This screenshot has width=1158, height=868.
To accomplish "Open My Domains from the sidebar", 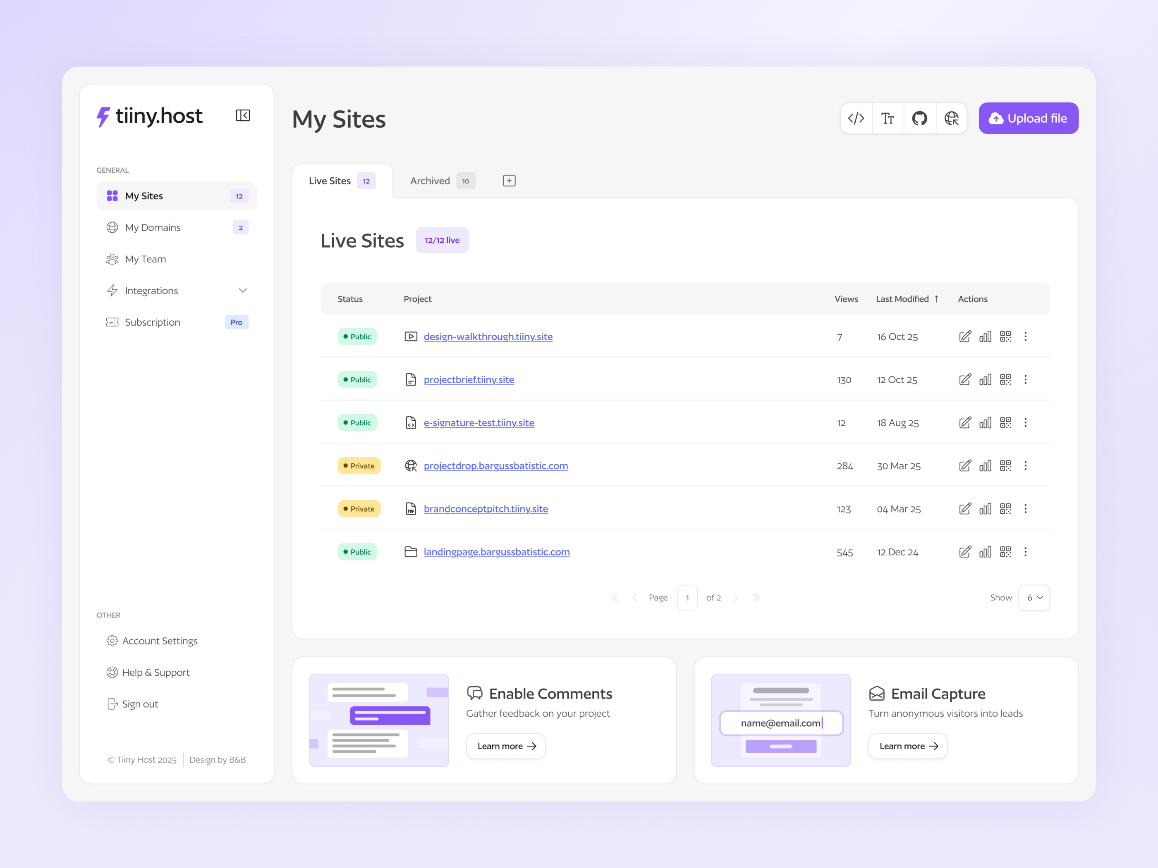I will tap(152, 227).
